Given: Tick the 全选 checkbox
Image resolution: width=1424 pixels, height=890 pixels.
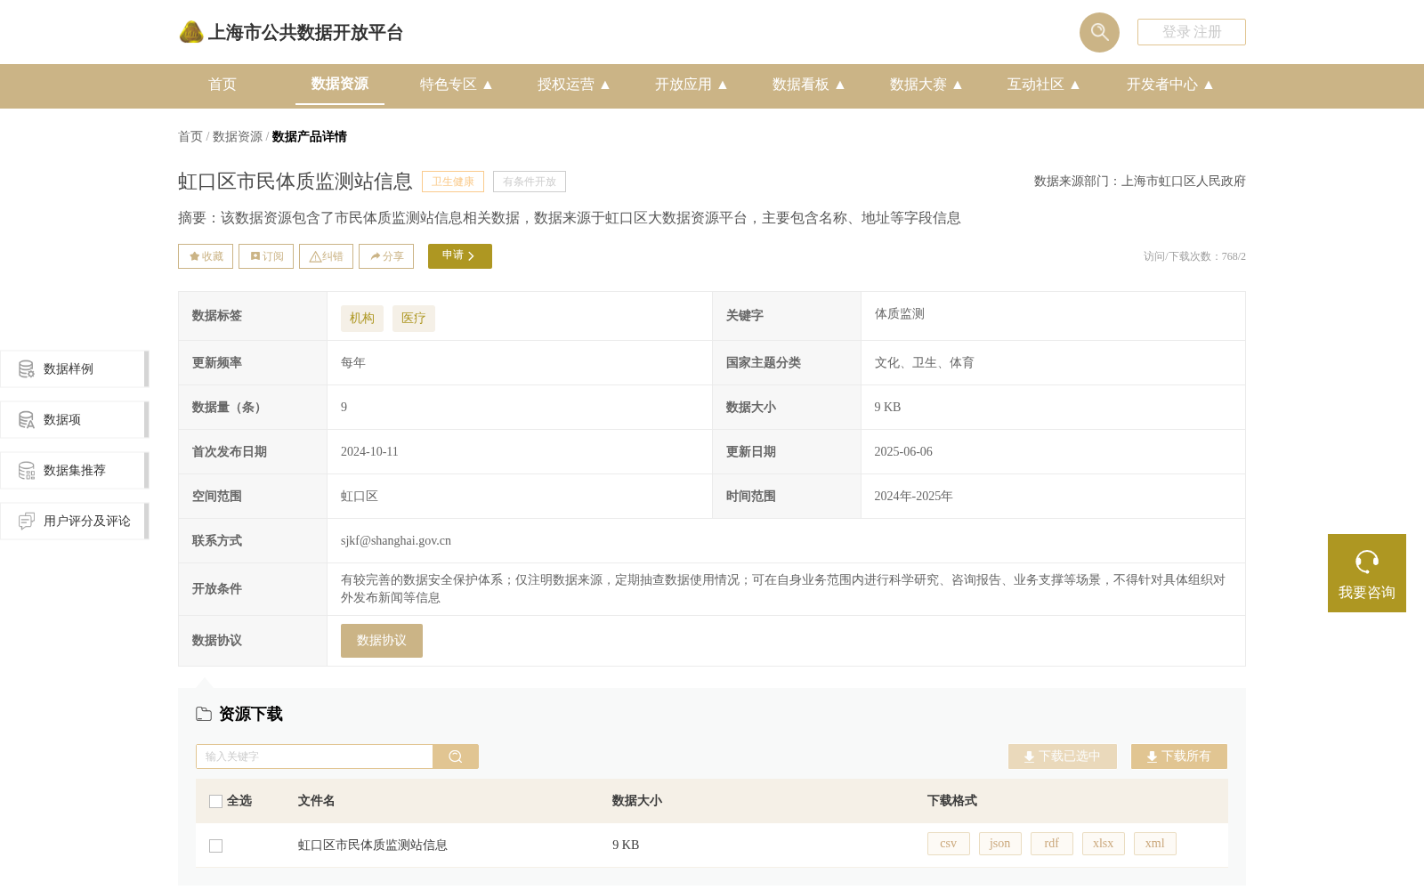Looking at the screenshot, I should click(x=215, y=801).
